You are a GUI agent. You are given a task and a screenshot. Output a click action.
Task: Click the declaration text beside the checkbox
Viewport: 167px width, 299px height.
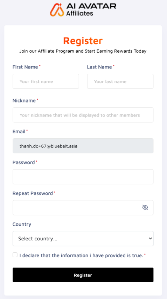coord(81,255)
